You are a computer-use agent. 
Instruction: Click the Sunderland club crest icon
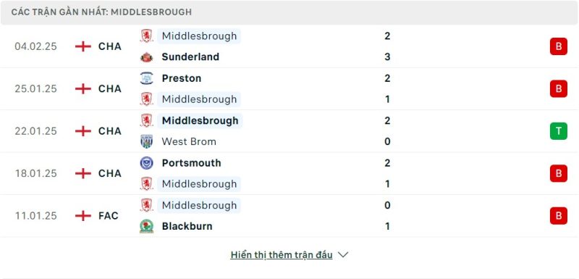point(147,57)
